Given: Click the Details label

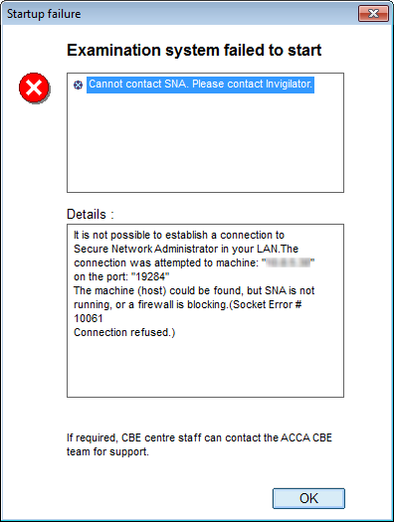Looking at the screenshot, I should [90, 214].
